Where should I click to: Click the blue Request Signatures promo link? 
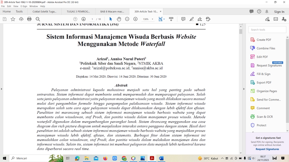[267, 149]
